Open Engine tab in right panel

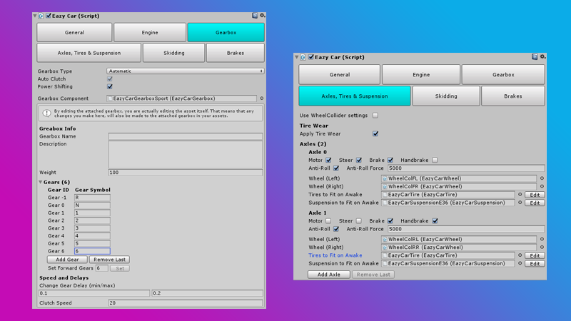[x=421, y=75]
